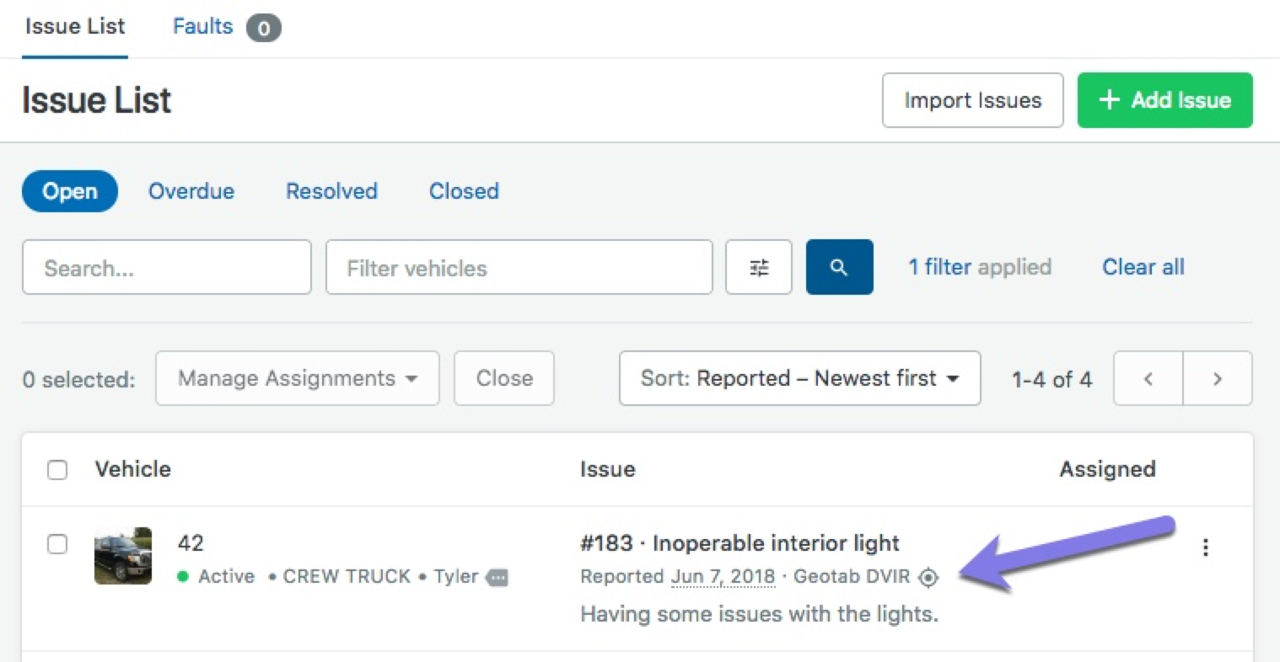Image resolution: width=1280 pixels, height=662 pixels.
Task: Open the Filter vehicles combo box
Action: pos(519,268)
